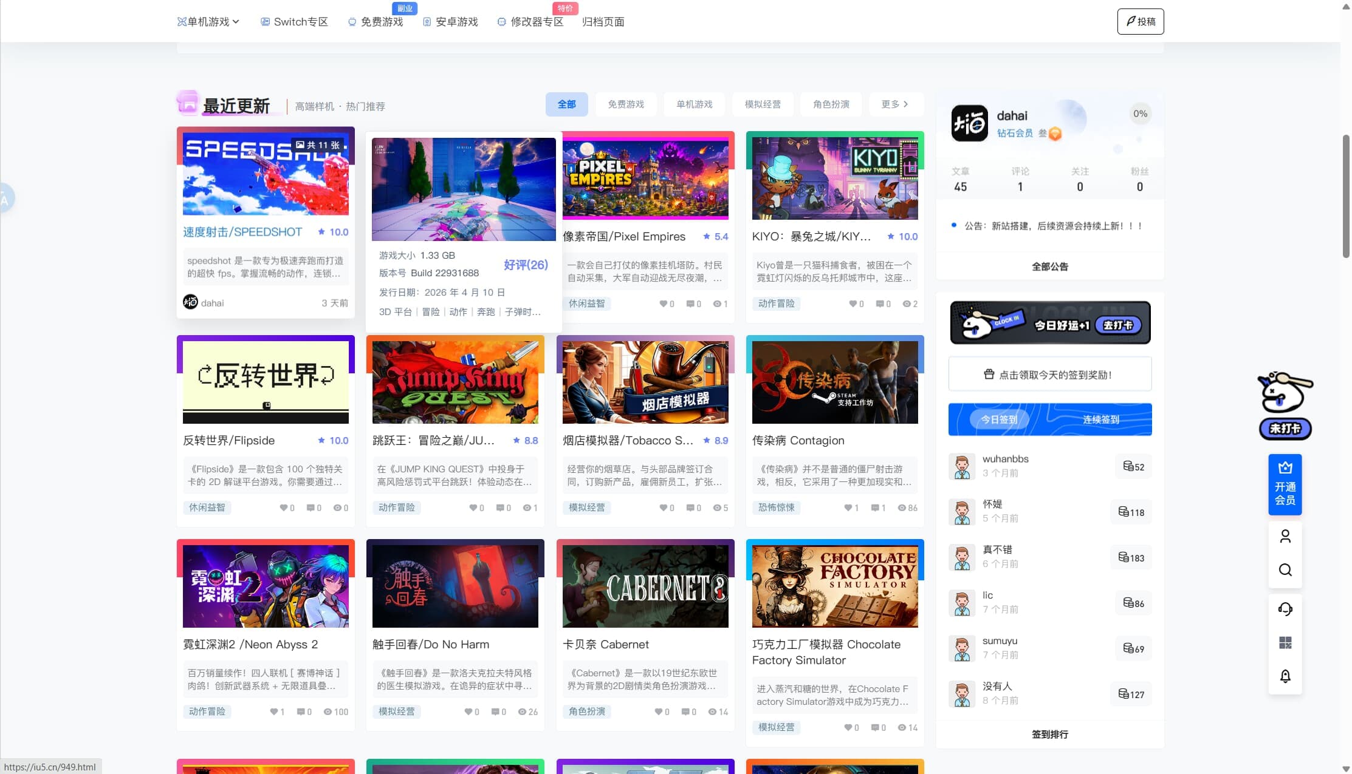Click the 角色扮演 tag on Cabernet card
This screenshot has height=774, width=1352.
587,711
